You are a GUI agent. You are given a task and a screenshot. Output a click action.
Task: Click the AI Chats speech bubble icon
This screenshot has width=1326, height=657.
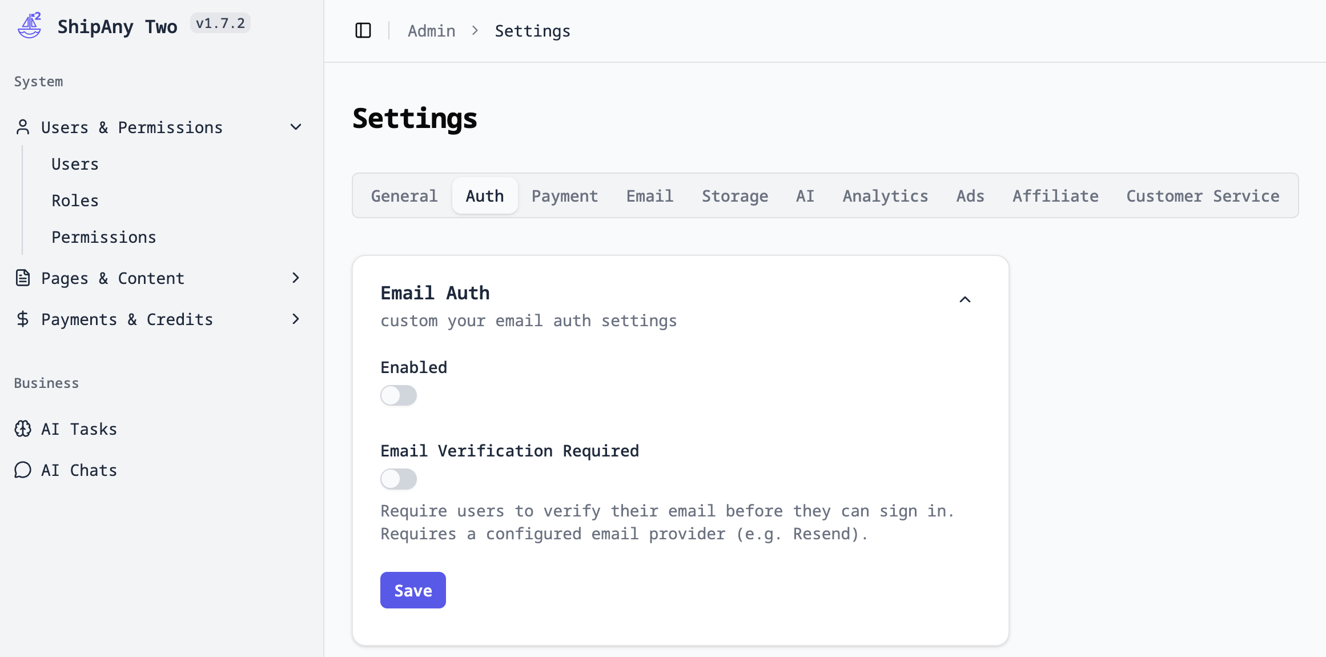point(23,470)
